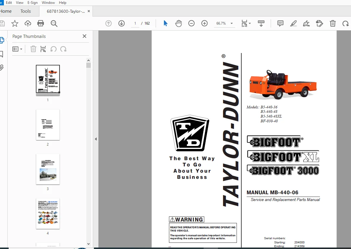The image size is (351, 249).
Task: Click the edit/stamp document icon
Action: 320,23
